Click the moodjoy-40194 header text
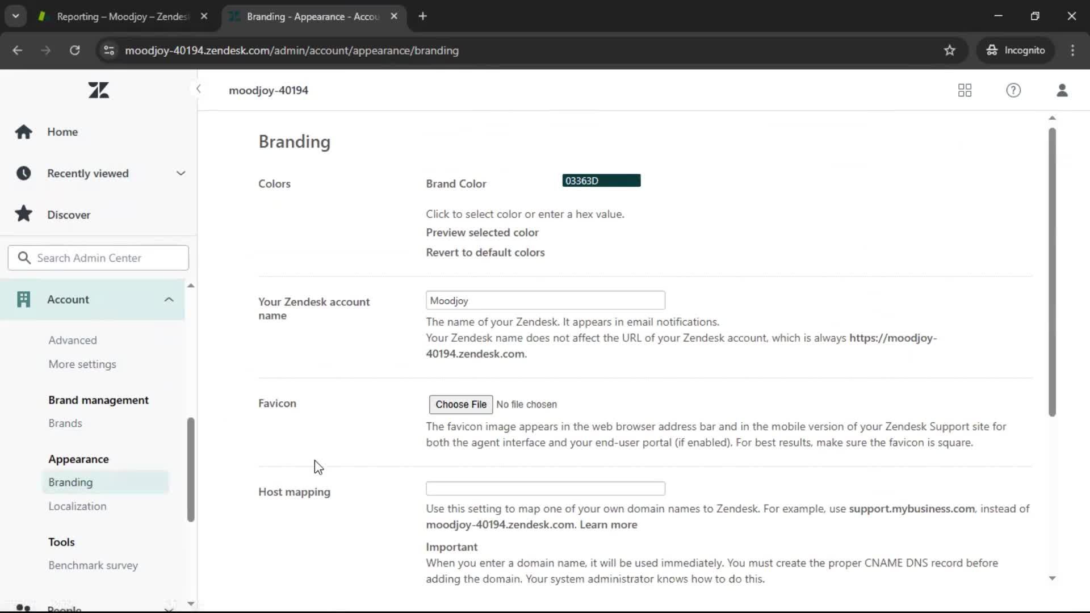This screenshot has height=613, width=1090. [269, 90]
